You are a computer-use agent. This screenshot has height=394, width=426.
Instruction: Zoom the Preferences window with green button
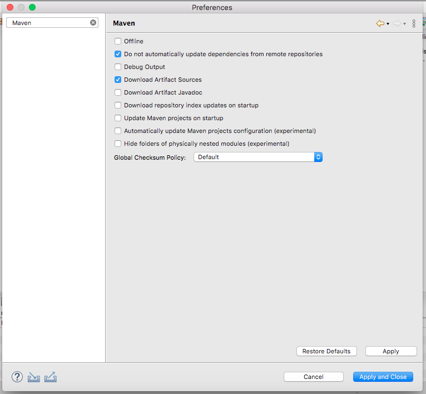click(32, 7)
